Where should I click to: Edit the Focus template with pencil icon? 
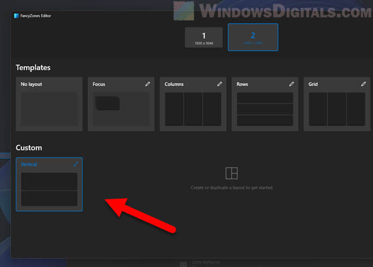click(x=148, y=84)
